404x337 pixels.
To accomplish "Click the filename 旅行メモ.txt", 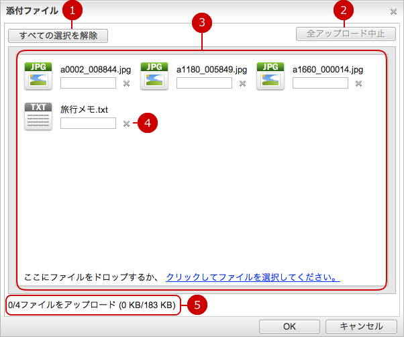I will (x=85, y=109).
